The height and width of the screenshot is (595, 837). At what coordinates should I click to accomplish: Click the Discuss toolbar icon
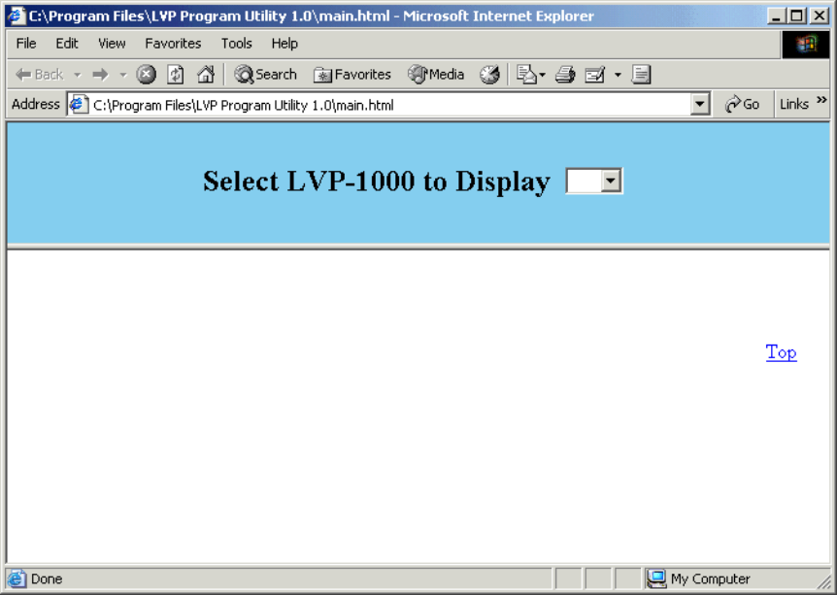tap(641, 75)
